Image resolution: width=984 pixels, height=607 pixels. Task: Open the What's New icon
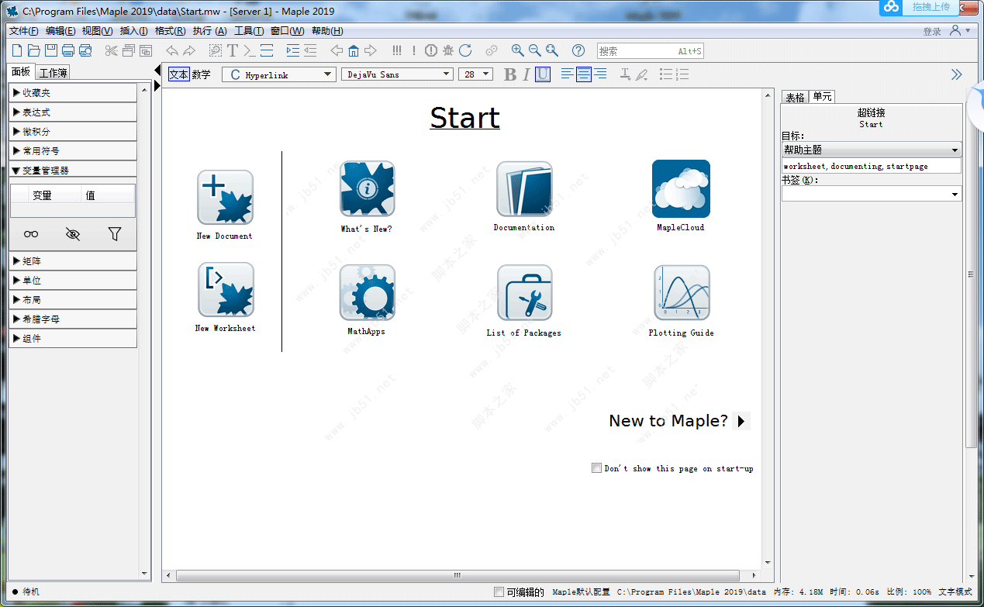coord(367,189)
